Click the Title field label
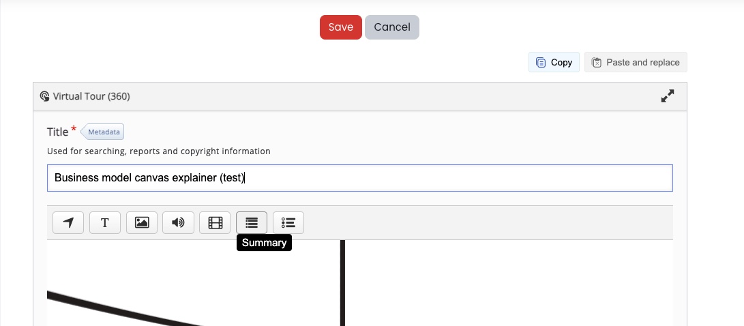Viewport: 744px width, 326px height. pos(57,132)
